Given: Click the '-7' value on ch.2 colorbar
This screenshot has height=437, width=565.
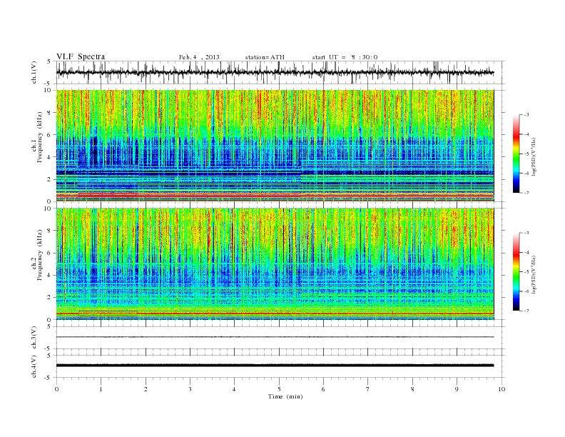Looking at the screenshot, I should coord(526,311).
